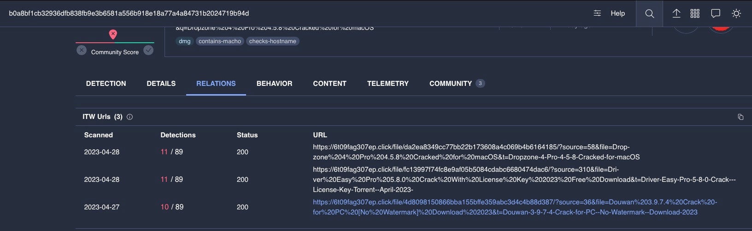Click the upload file icon

(x=676, y=13)
